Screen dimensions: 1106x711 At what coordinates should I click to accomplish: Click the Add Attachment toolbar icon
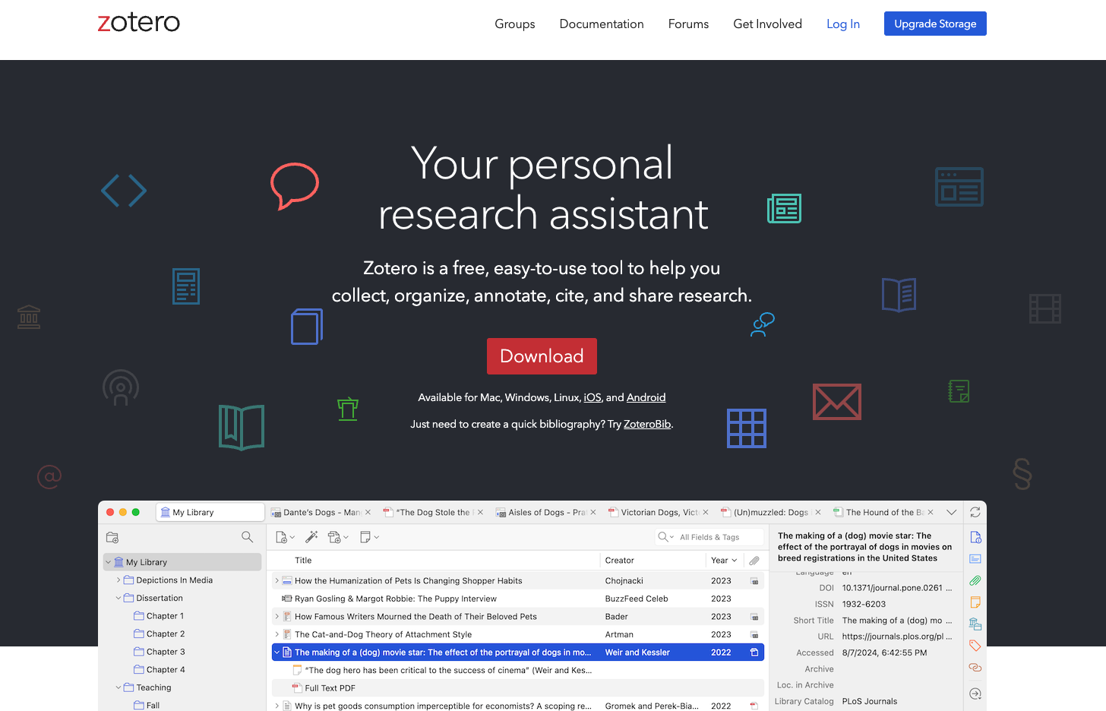click(x=334, y=537)
